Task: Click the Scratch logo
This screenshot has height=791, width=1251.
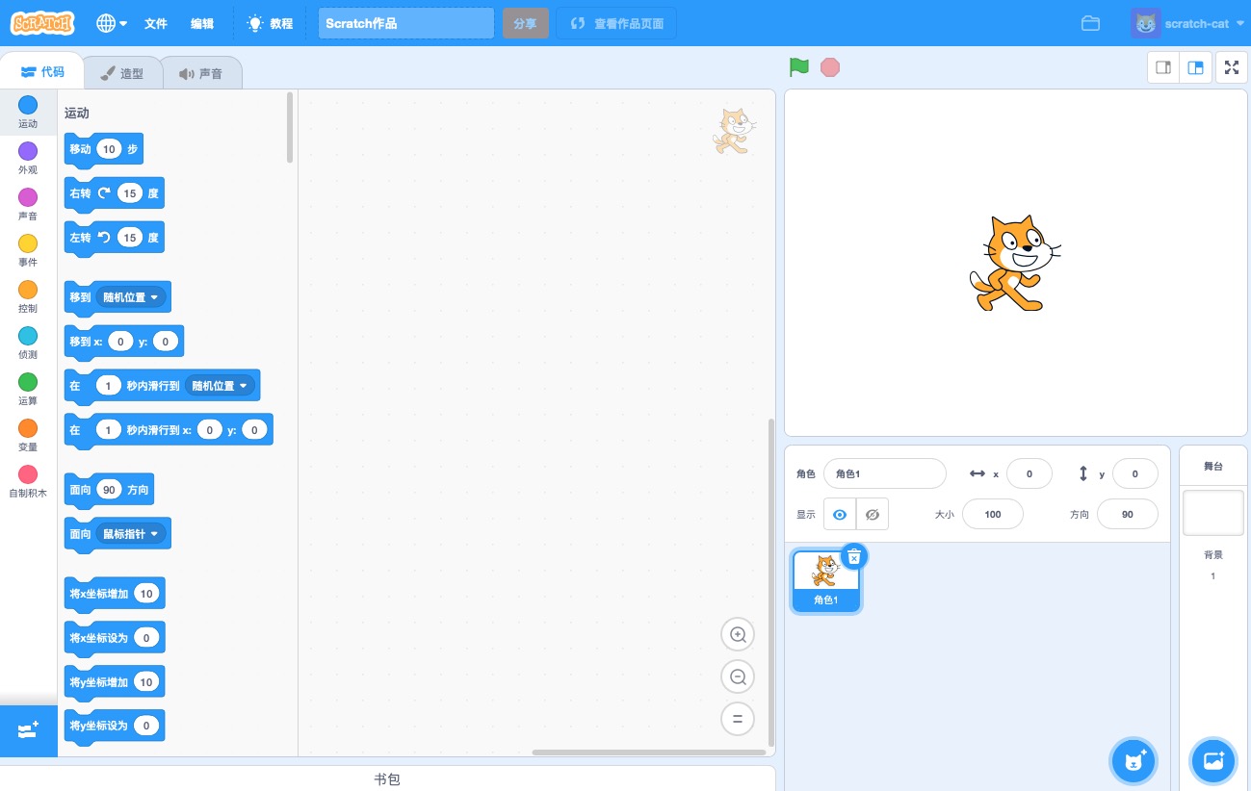Action: [x=43, y=23]
